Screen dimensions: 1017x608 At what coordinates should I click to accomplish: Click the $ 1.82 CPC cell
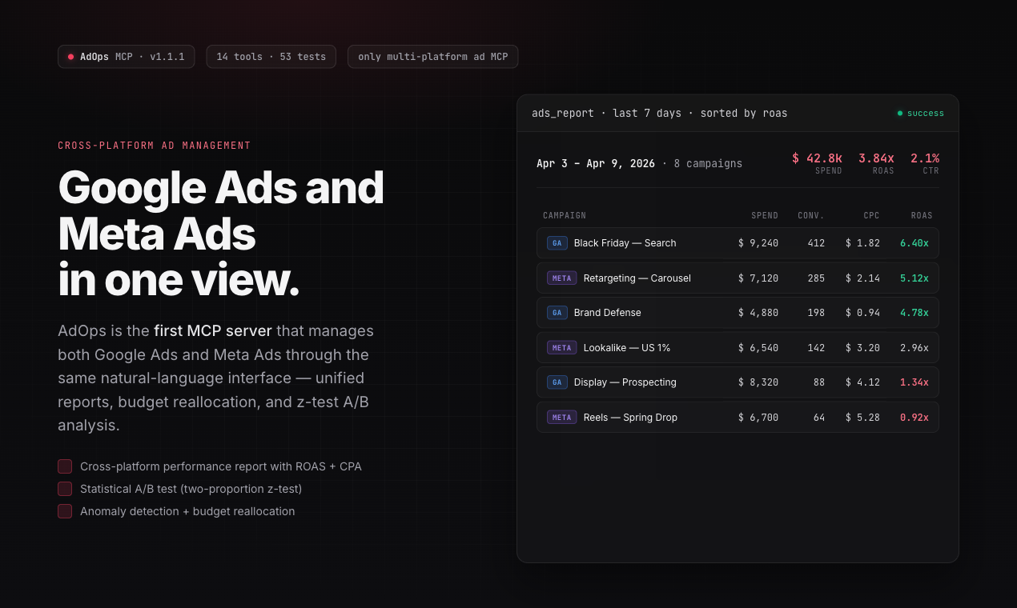862,243
